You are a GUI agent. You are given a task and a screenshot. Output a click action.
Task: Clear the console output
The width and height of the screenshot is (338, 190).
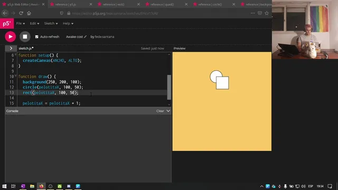[160, 111]
